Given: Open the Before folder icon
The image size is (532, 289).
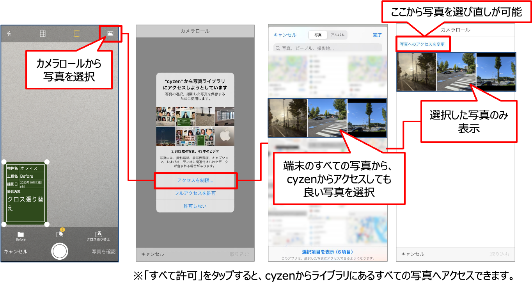Looking at the screenshot, I should (x=21, y=236).
